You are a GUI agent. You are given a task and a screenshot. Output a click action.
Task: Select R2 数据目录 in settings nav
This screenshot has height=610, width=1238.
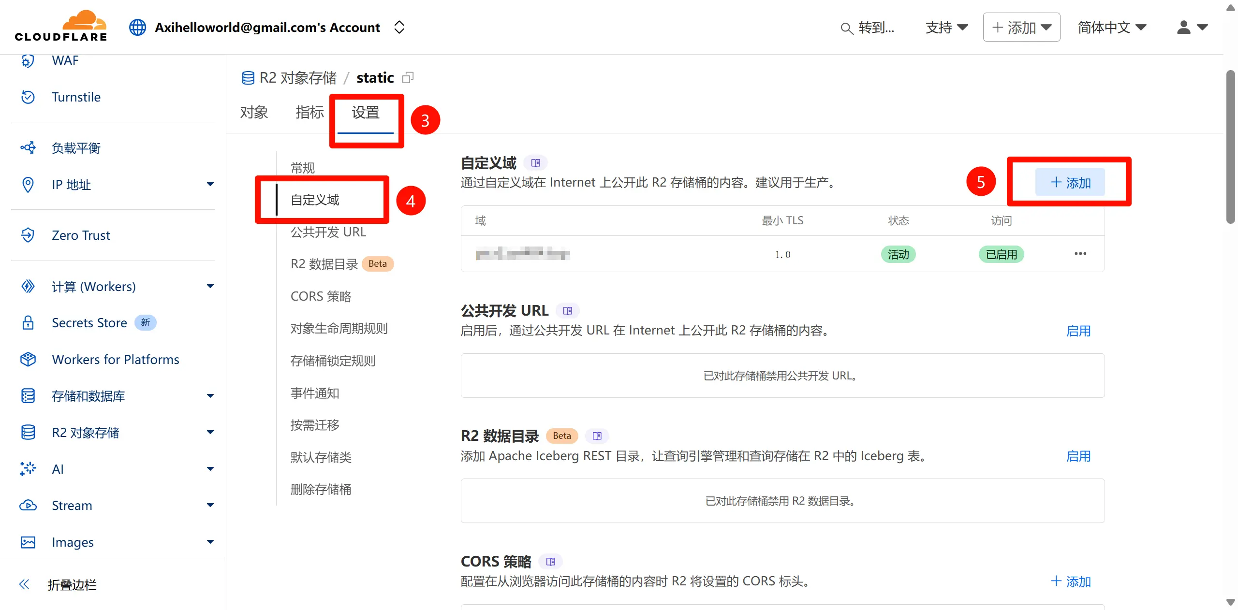324,264
